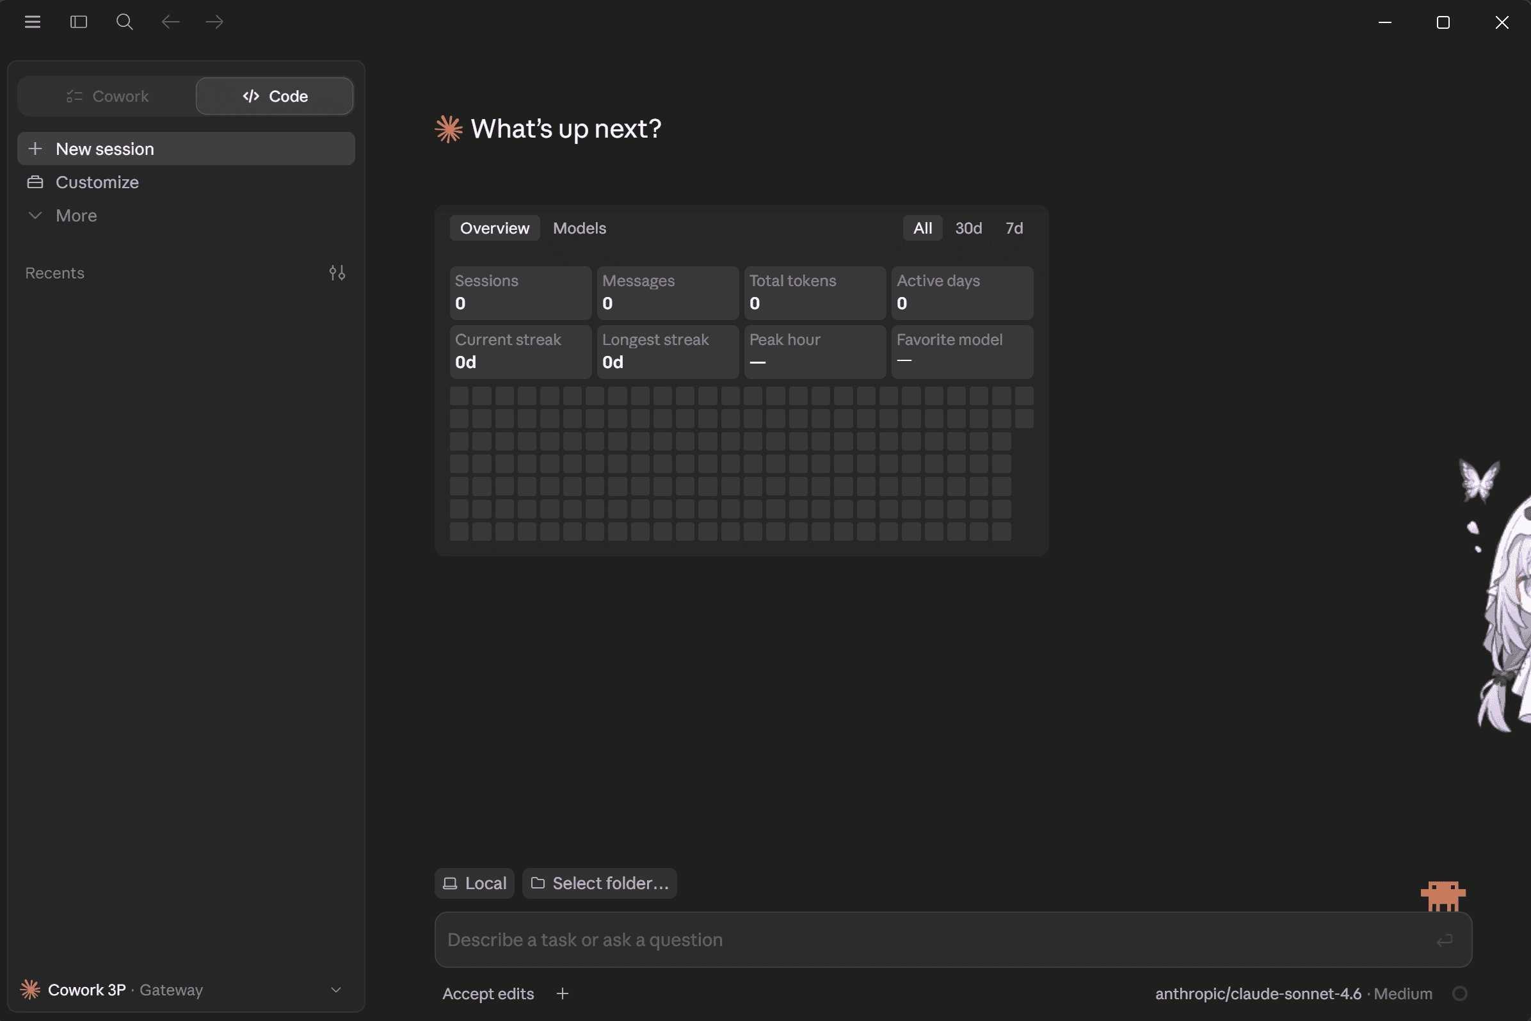The width and height of the screenshot is (1531, 1021).
Task: Toggle the sidebar panel icon
Action: pos(79,22)
